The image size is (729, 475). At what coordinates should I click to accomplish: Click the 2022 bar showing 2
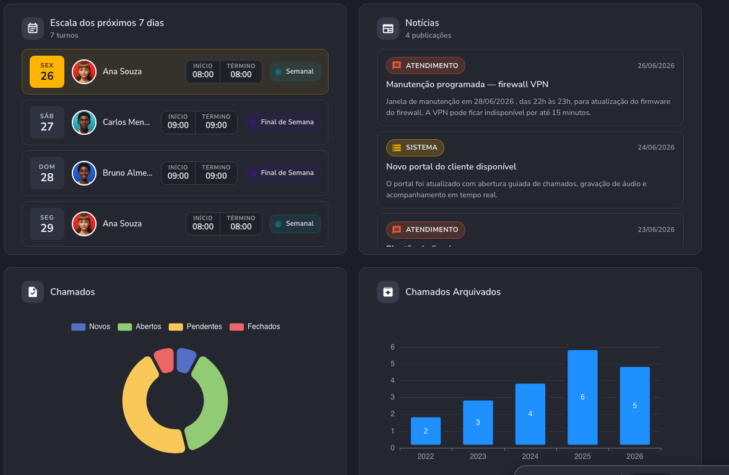[426, 431]
